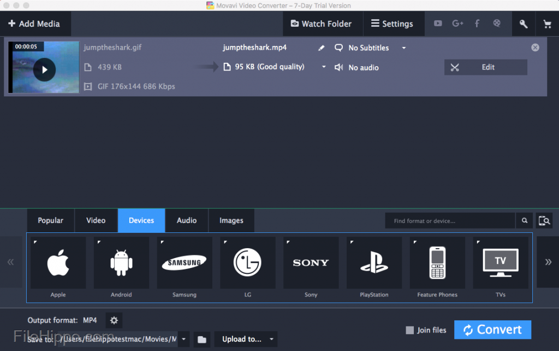Click the Edit button for jumptheshark
559x351 pixels.
click(x=485, y=67)
